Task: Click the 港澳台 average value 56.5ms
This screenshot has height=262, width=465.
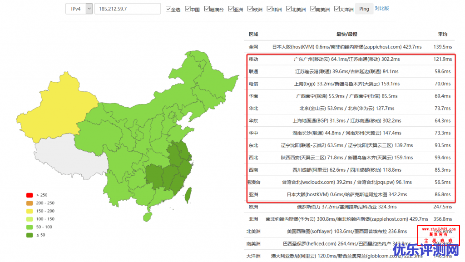Action: click(442, 182)
